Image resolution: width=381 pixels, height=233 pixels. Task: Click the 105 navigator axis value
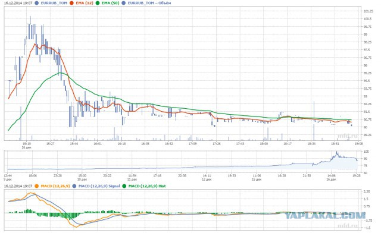367,152
